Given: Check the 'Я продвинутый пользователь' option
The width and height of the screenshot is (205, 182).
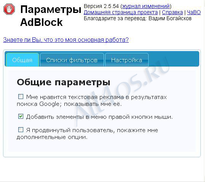Looking at the screenshot, I should tap(21, 130).
